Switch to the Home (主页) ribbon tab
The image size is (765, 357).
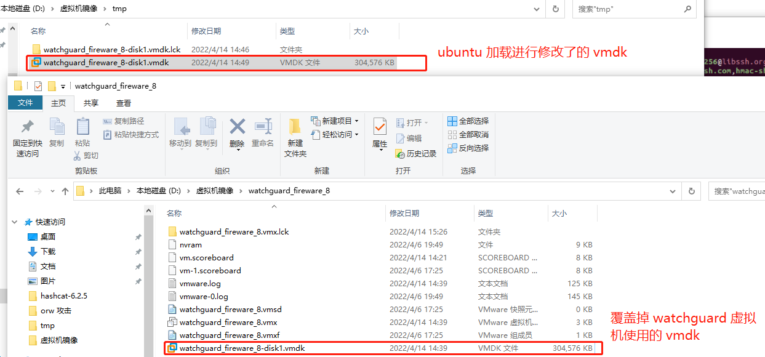(58, 103)
